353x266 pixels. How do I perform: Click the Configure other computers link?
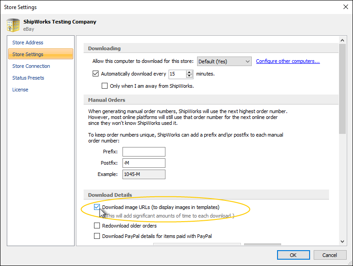tap(288, 61)
